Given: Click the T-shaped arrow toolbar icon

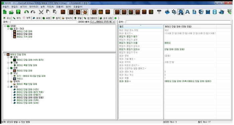Looking at the screenshot, I should click(159, 12).
